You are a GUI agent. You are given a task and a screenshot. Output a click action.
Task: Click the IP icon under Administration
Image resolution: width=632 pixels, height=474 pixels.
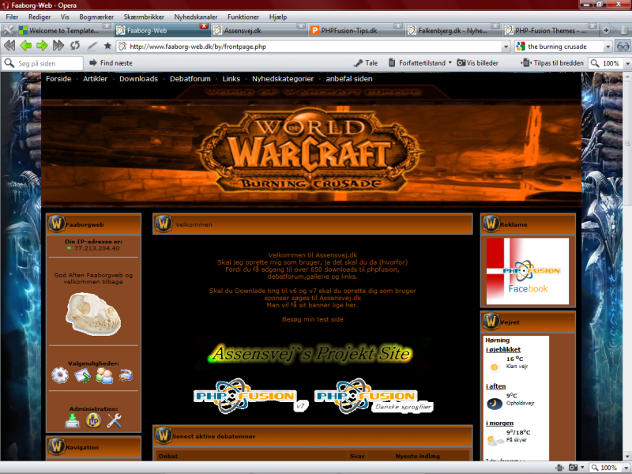93,420
